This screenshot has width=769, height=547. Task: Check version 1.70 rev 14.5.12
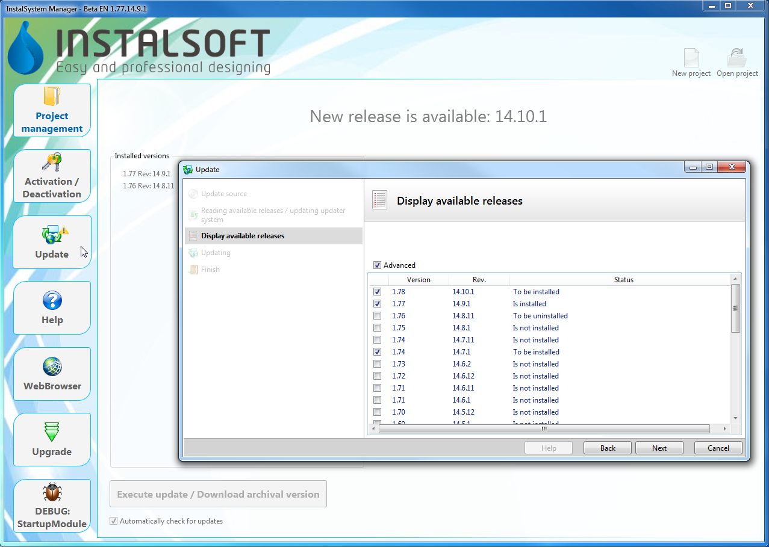click(377, 412)
